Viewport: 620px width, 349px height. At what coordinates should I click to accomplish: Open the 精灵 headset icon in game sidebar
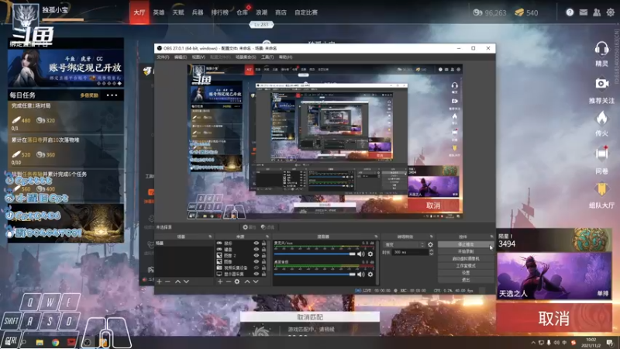pos(601,49)
